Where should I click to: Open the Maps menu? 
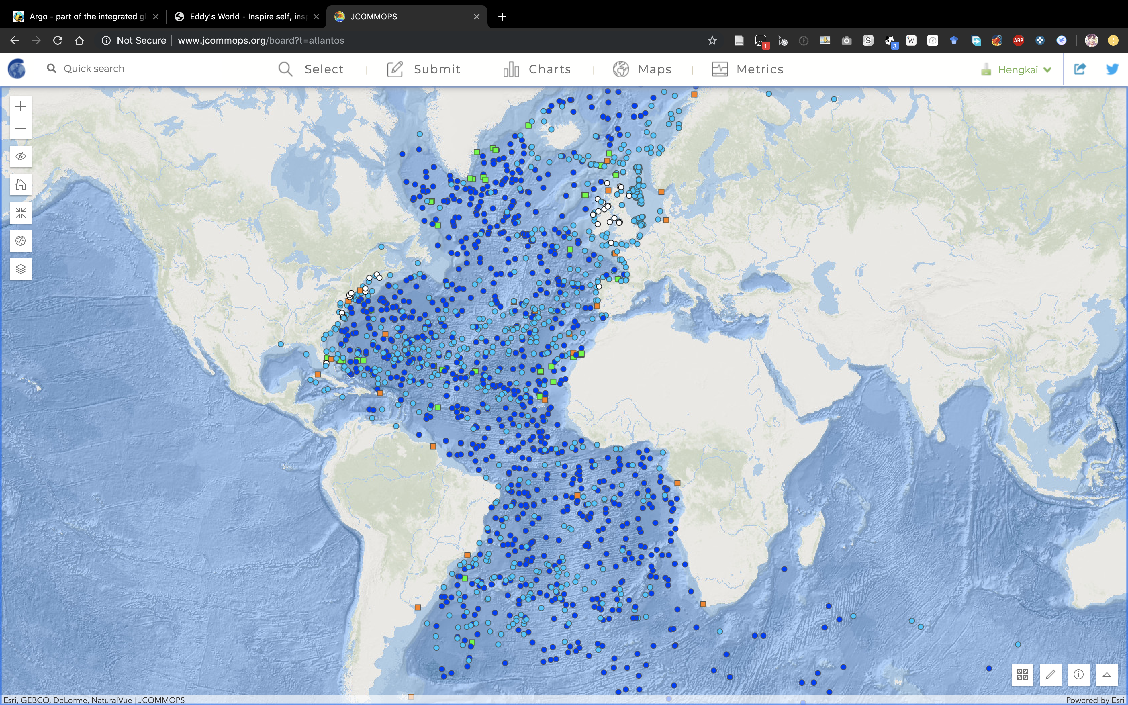(642, 69)
